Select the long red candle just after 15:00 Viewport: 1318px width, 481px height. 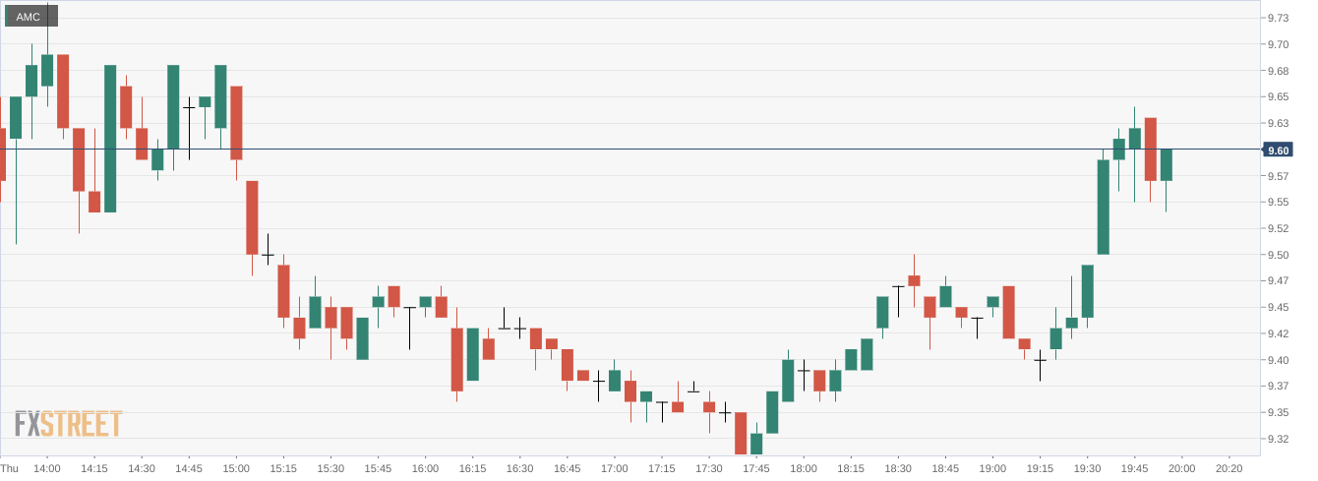tap(252, 217)
